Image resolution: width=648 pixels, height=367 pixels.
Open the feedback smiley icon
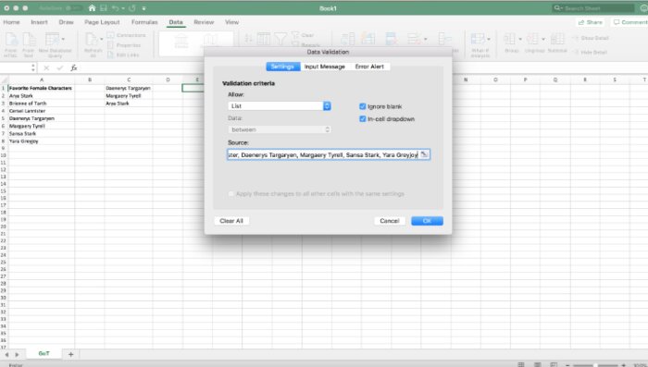click(644, 7)
